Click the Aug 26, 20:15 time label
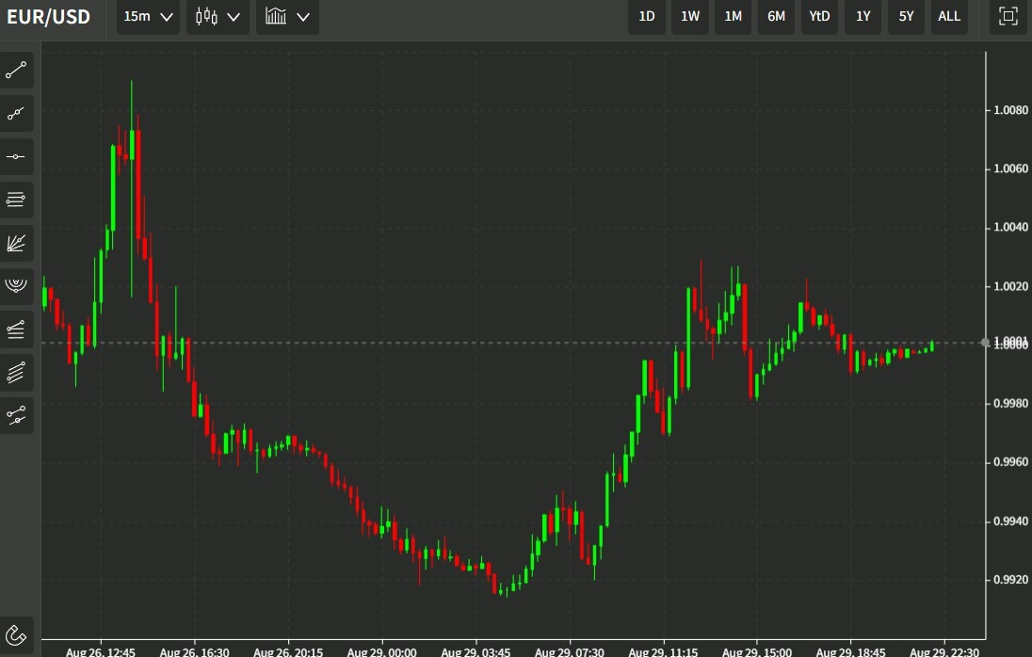Viewport: 1032px width, 657px height. tap(288, 651)
